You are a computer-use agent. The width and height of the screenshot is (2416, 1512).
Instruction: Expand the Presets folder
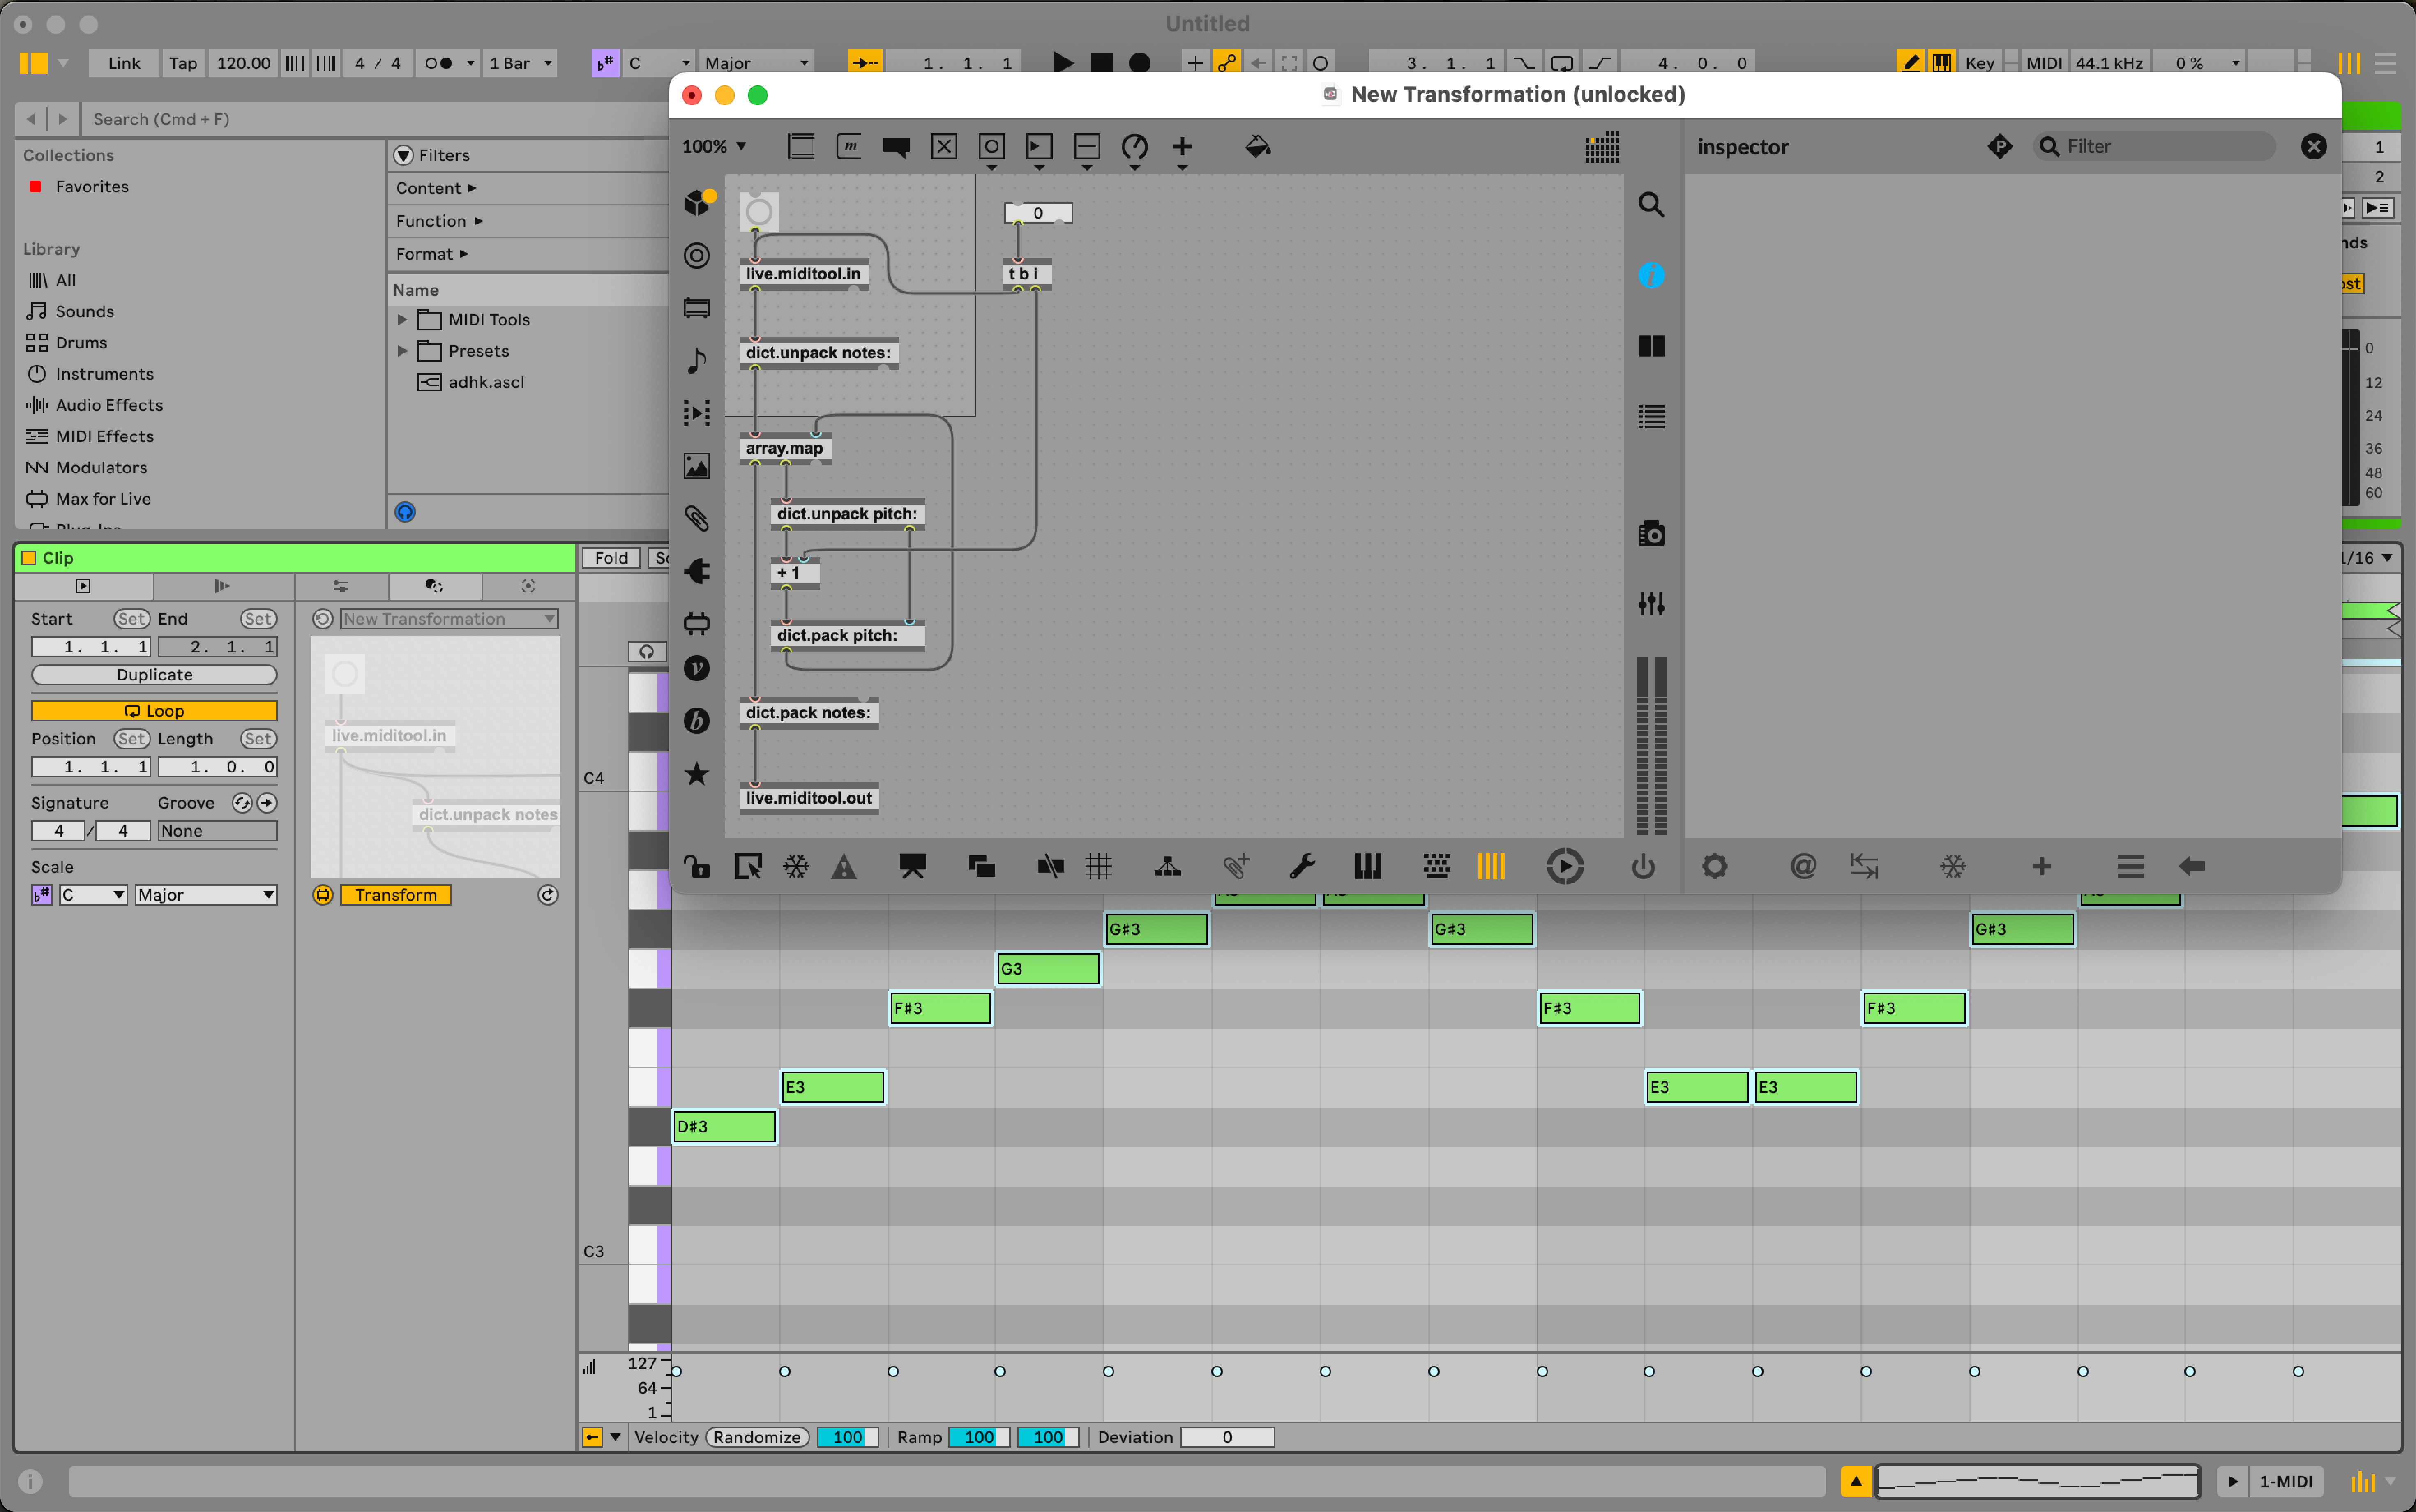point(402,351)
